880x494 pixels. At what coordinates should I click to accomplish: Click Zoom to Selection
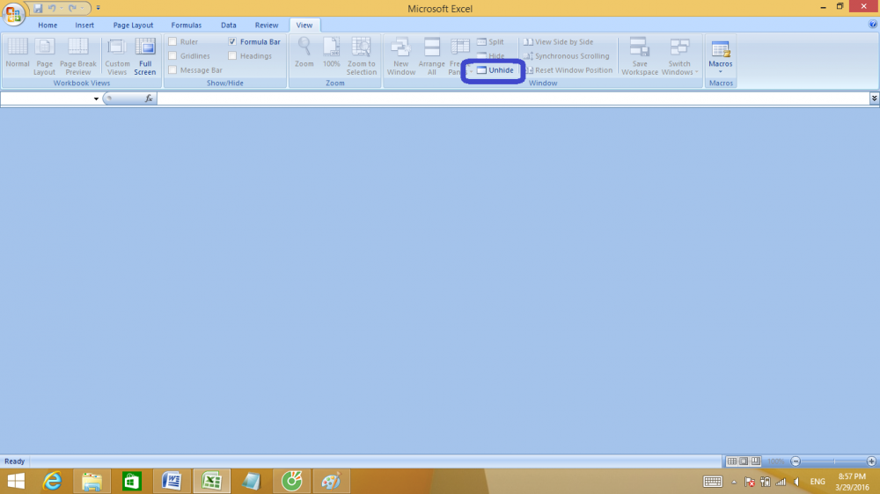[x=361, y=56]
